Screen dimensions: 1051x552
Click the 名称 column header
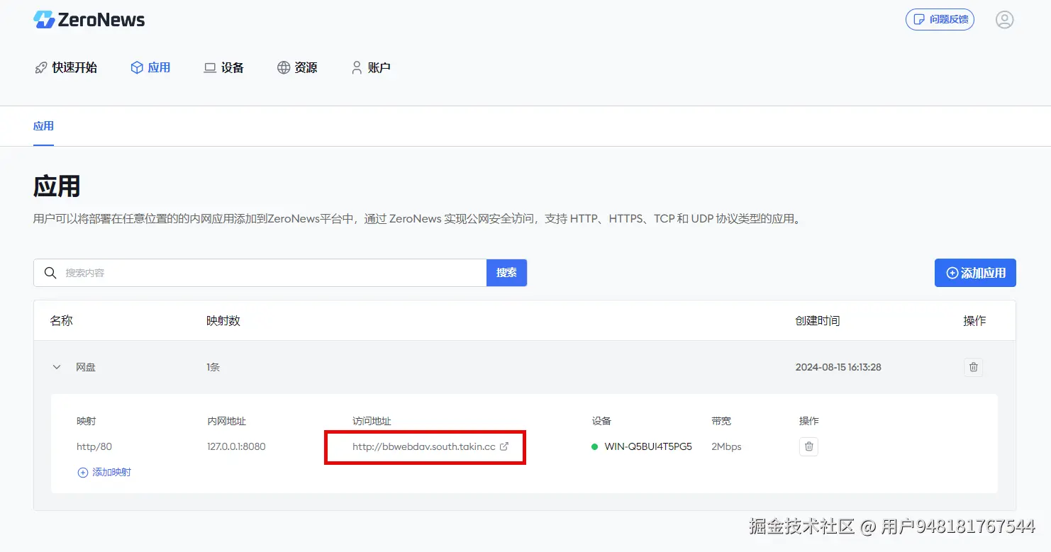62,321
